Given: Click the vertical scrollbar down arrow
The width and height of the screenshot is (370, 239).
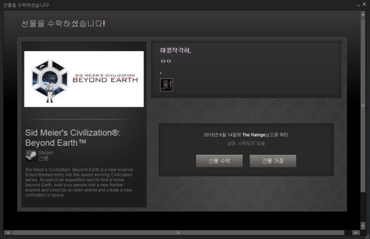Looking at the screenshot, I should [x=362, y=226].
